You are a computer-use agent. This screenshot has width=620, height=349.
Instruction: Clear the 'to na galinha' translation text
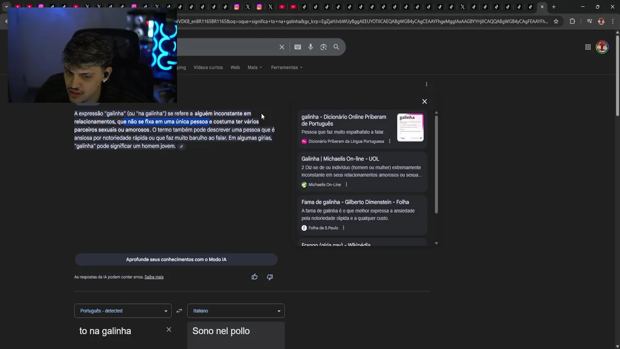click(169, 330)
